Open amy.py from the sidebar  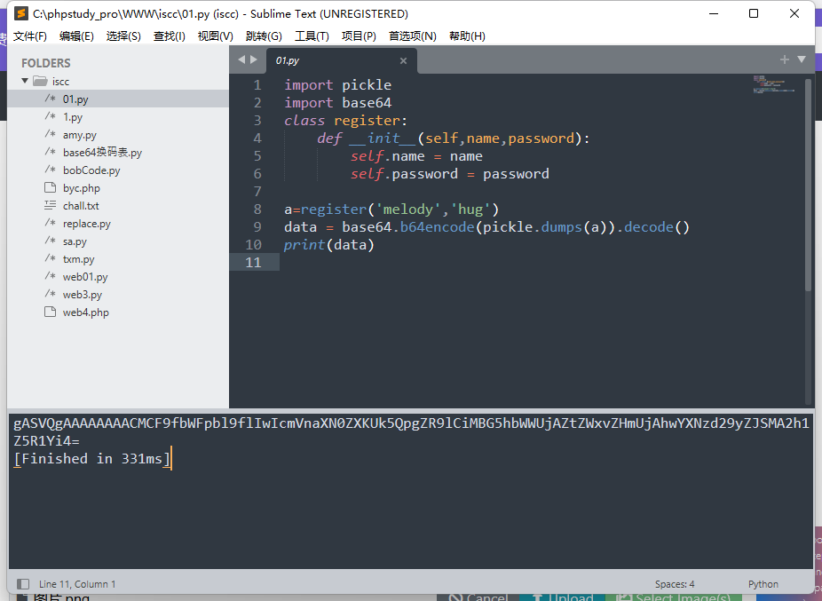80,135
